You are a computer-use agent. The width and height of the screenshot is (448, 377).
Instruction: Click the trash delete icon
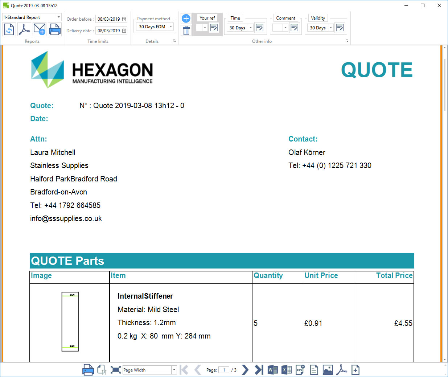tap(186, 30)
